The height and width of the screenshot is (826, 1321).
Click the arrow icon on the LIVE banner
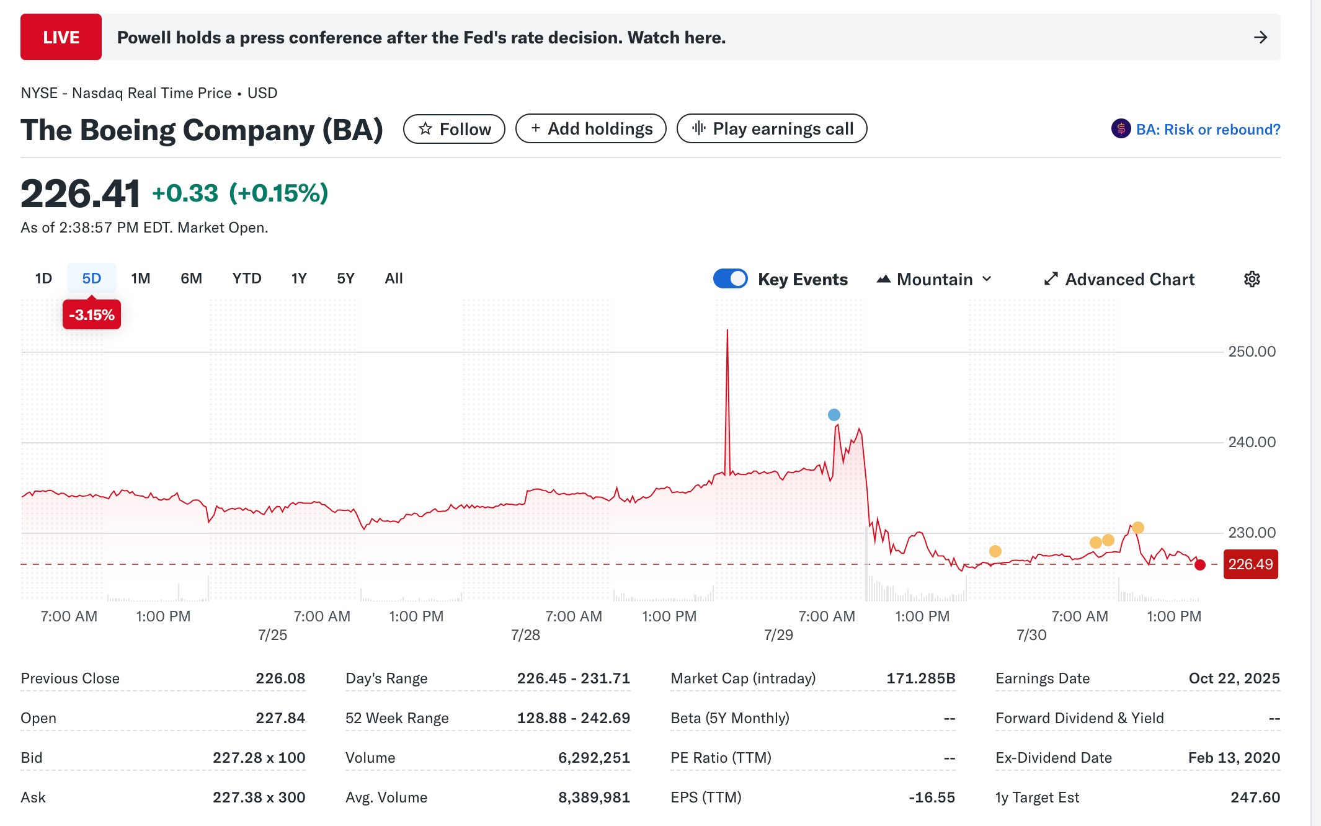click(x=1260, y=37)
